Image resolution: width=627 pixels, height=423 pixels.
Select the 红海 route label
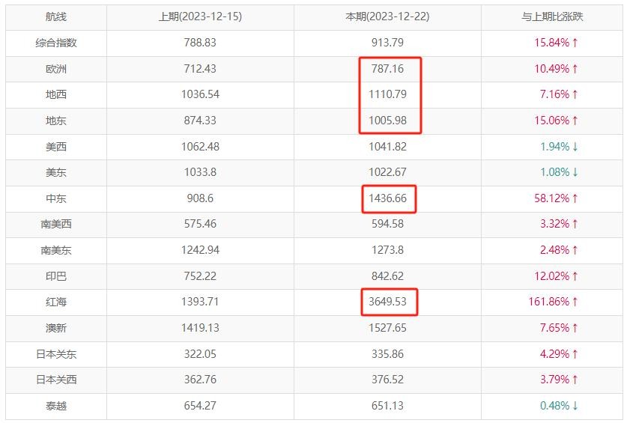point(56,302)
